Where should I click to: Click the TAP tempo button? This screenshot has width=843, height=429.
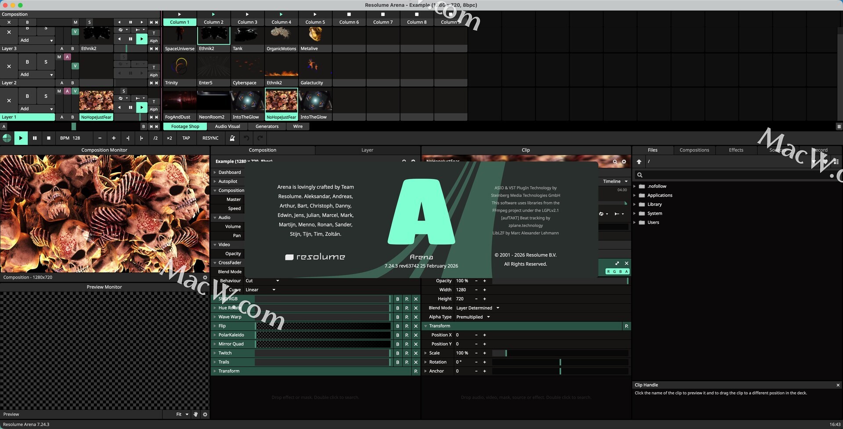[186, 138]
